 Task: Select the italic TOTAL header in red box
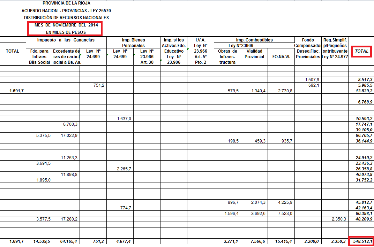[x=361, y=51]
